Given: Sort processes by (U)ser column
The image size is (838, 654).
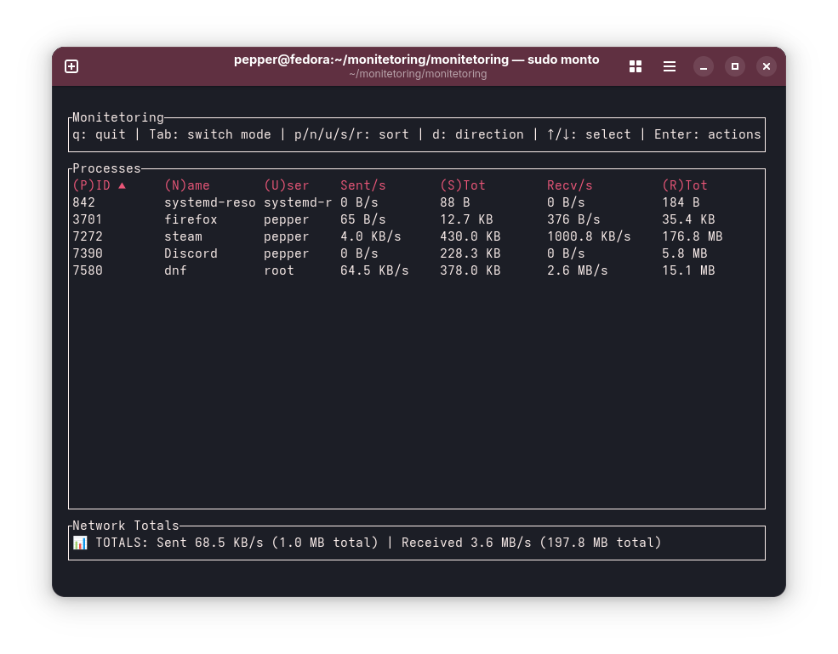Looking at the screenshot, I should pos(287,185).
